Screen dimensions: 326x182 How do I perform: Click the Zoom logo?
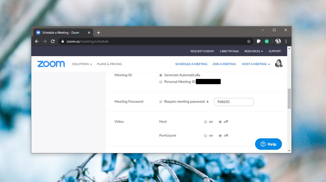(x=51, y=64)
